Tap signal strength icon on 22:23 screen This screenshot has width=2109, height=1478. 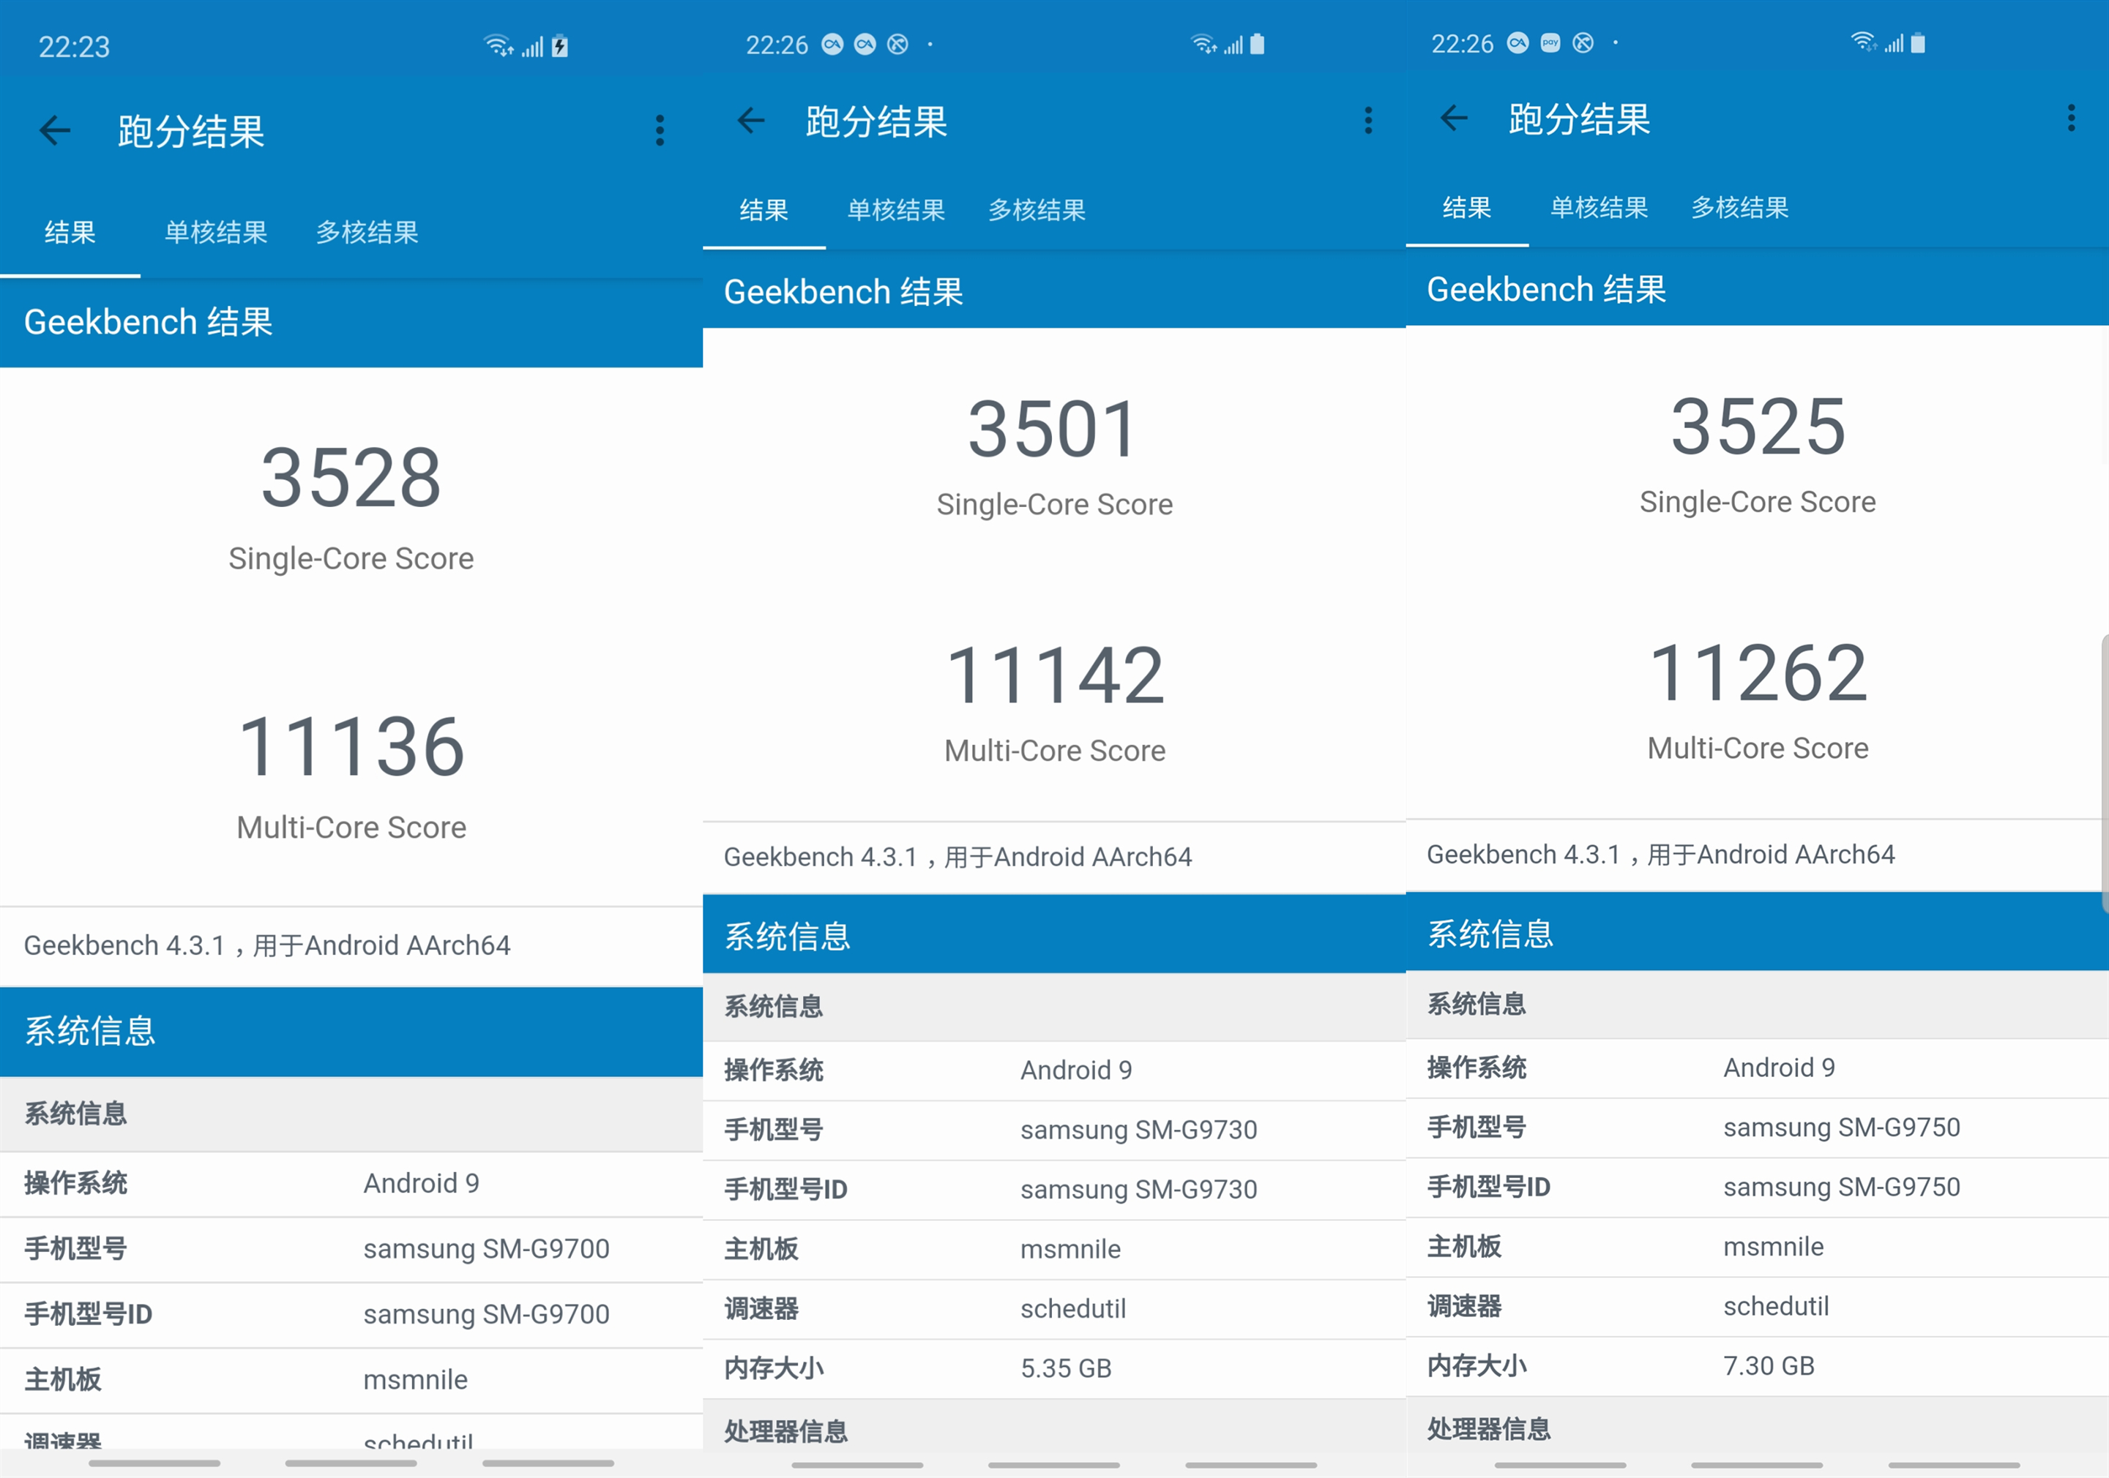[533, 47]
